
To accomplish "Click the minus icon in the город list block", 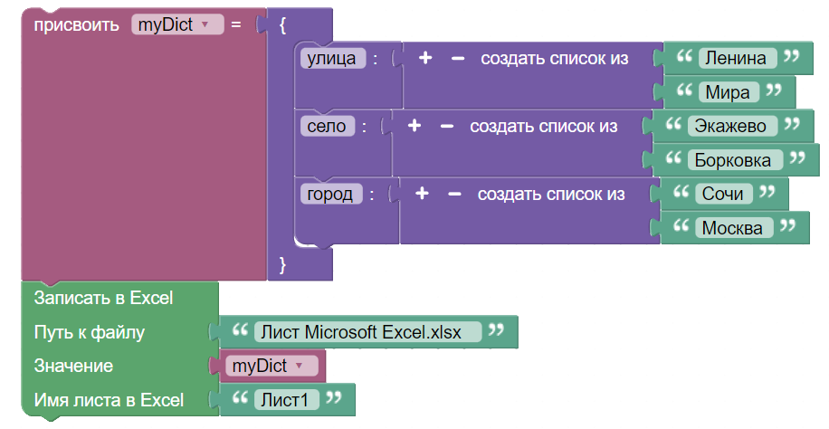I will [x=454, y=194].
